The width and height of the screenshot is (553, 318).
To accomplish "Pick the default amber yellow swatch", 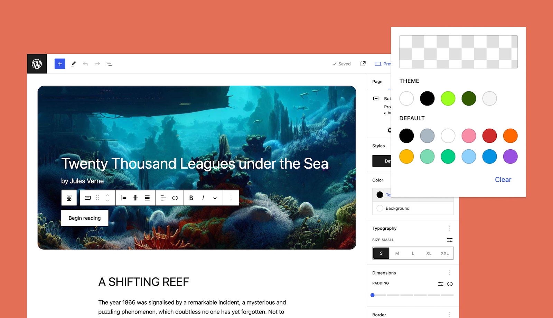I will pyautogui.click(x=406, y=157).
